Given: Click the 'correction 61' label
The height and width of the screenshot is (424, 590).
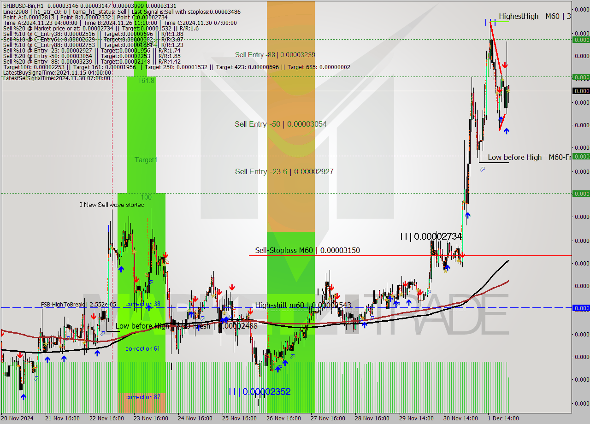Looking at the screenshot, I should pyautogui.click(x=142, y=348).
